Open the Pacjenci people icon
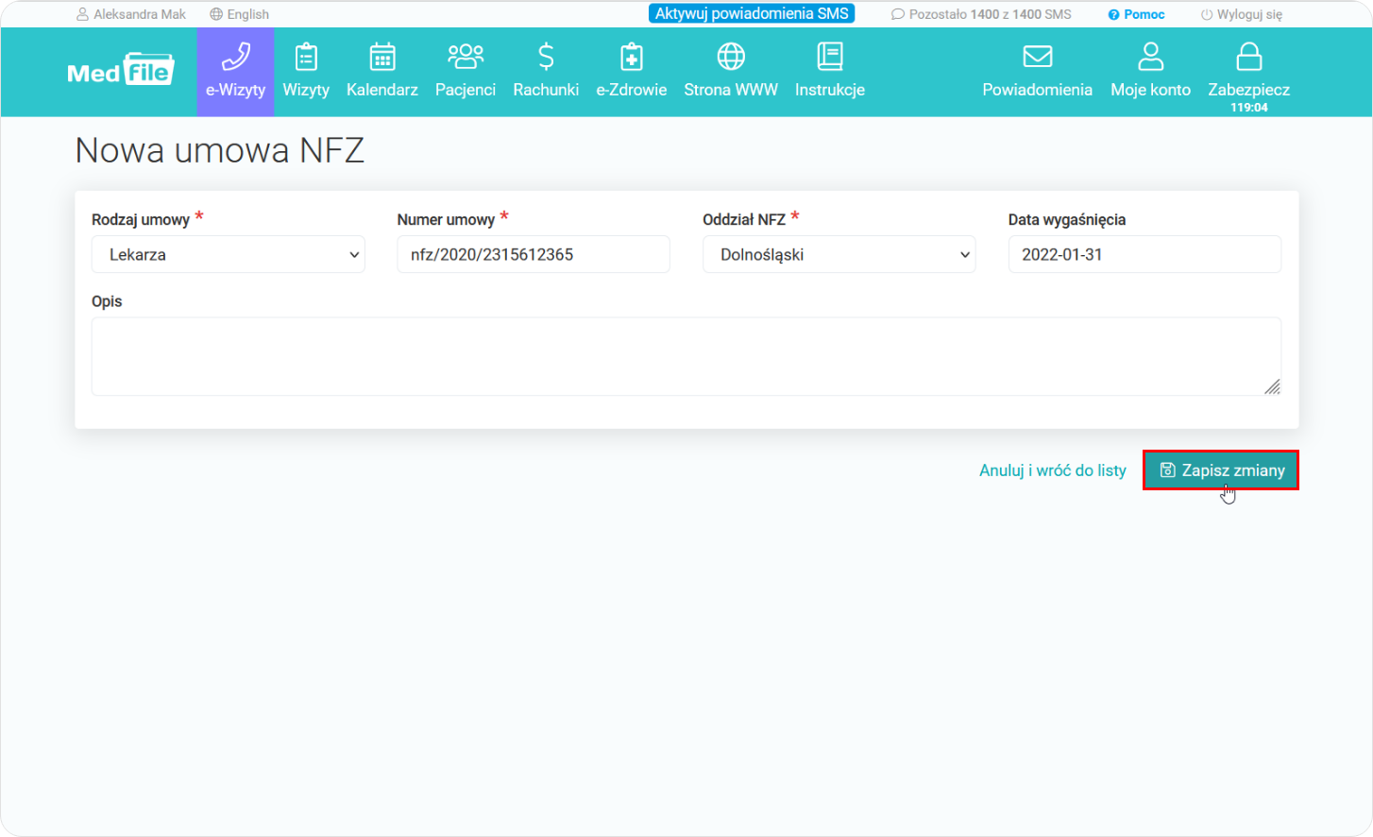The image size is (1373, 837). 466,57
